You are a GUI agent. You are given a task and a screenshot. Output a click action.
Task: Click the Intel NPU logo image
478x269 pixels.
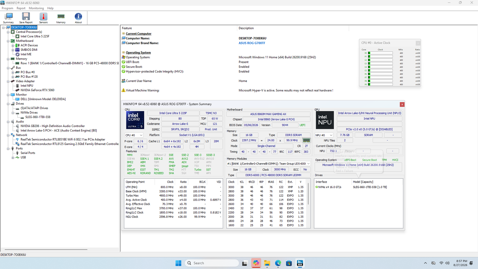pyautogui.click(x=325, y=120)
